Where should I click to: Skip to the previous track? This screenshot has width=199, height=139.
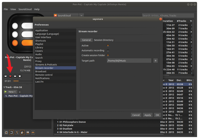[x=5, y=76]
